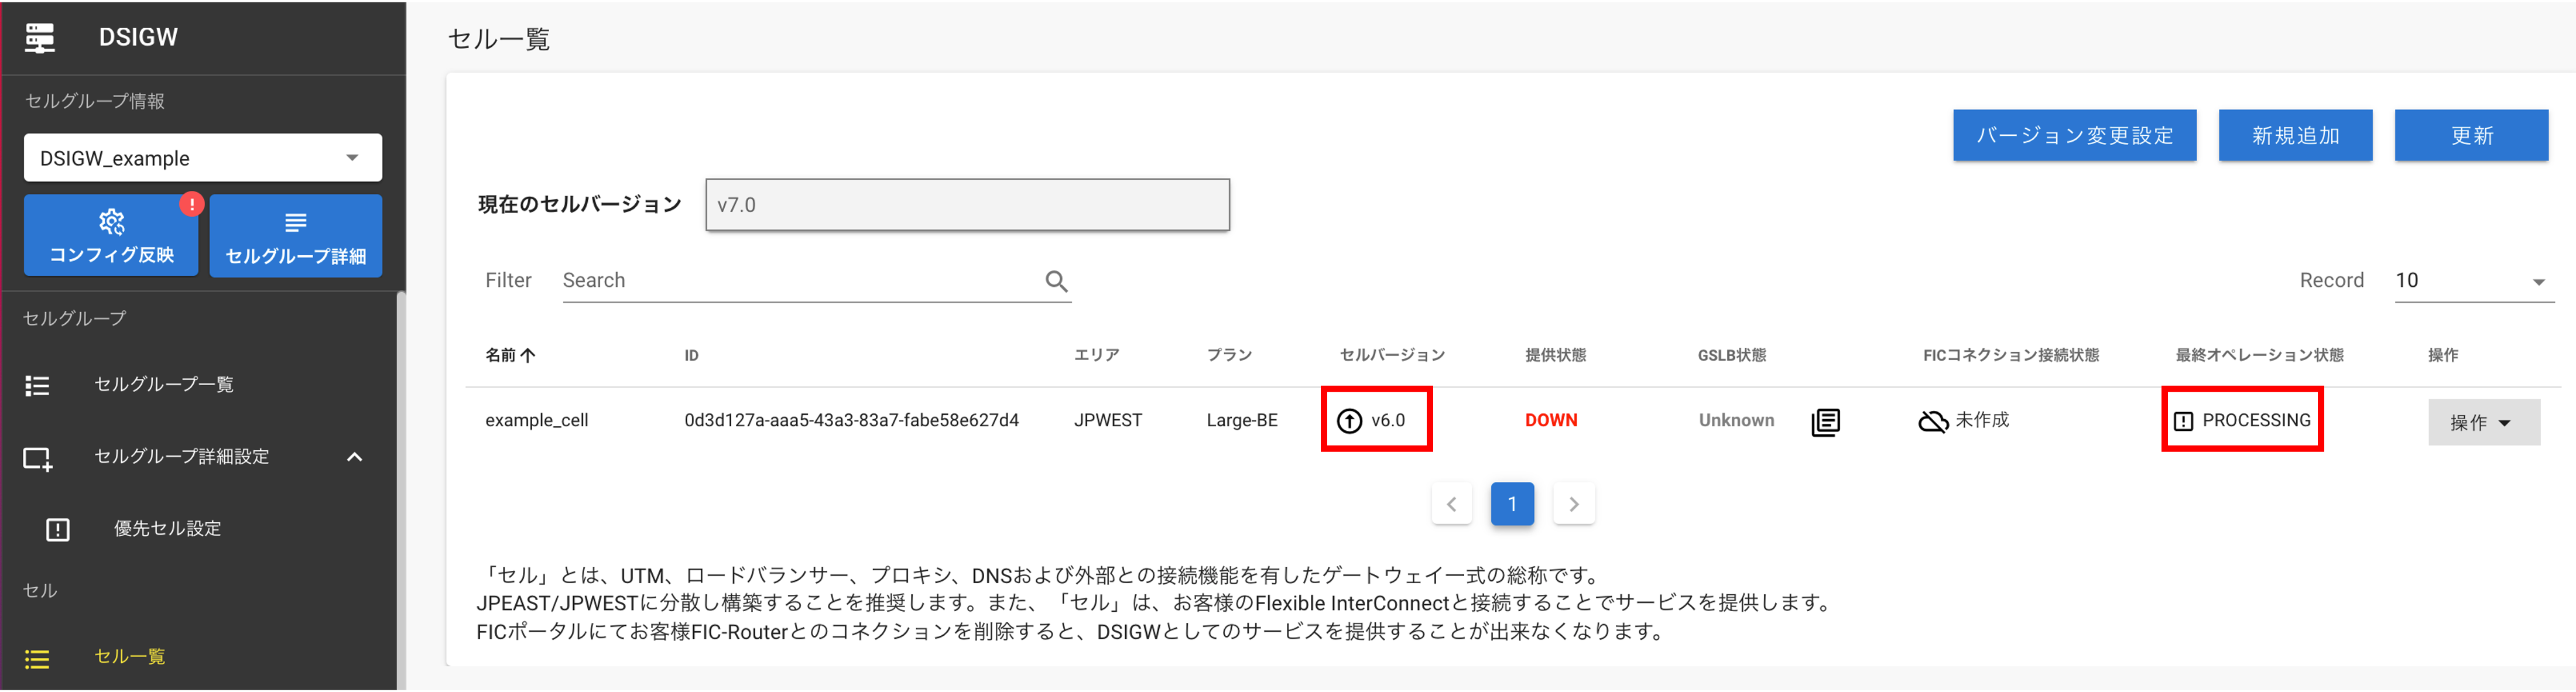Open the 操作 dropdown for example_cell
This screenshot has height=692, width=2576.
coord(2483,423)
